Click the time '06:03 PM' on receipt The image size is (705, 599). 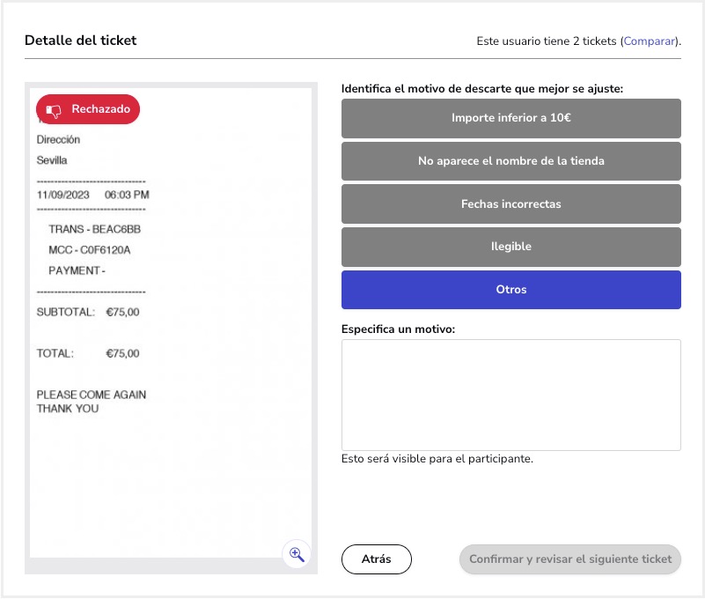click(x=127, y=195)
